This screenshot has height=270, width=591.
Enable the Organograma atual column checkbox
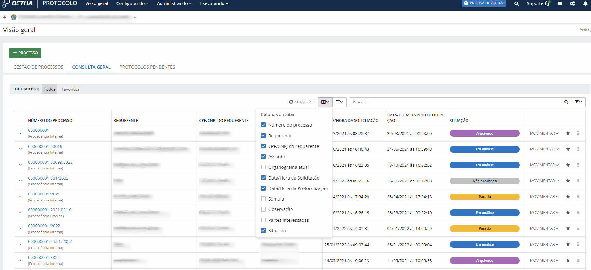tap(263, 167)
